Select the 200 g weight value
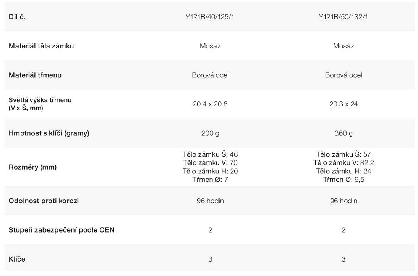This screenshot has width=418, height=276. pos(210,133)
